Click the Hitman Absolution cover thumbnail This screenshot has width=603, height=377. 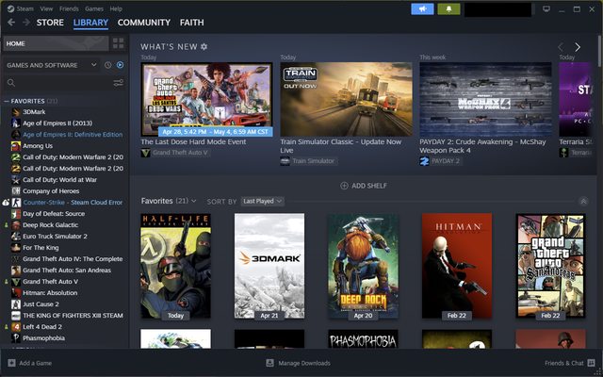point(456,267)
